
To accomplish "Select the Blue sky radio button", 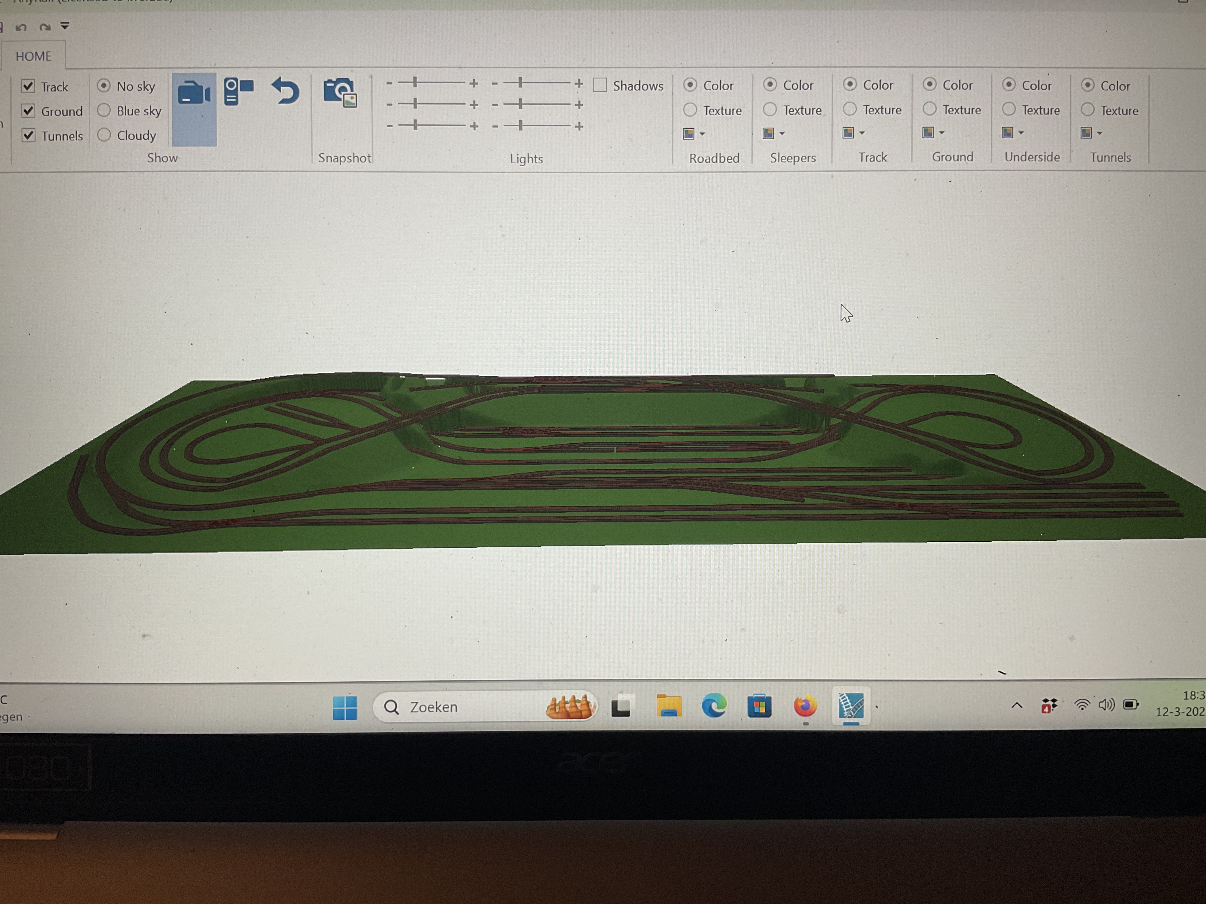I will 104,111.
